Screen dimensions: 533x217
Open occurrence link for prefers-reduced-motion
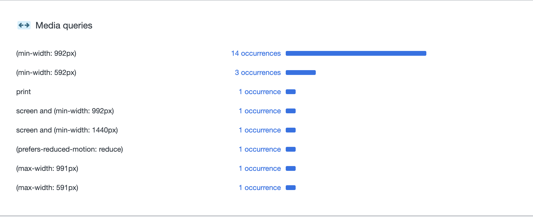(260, 149)
